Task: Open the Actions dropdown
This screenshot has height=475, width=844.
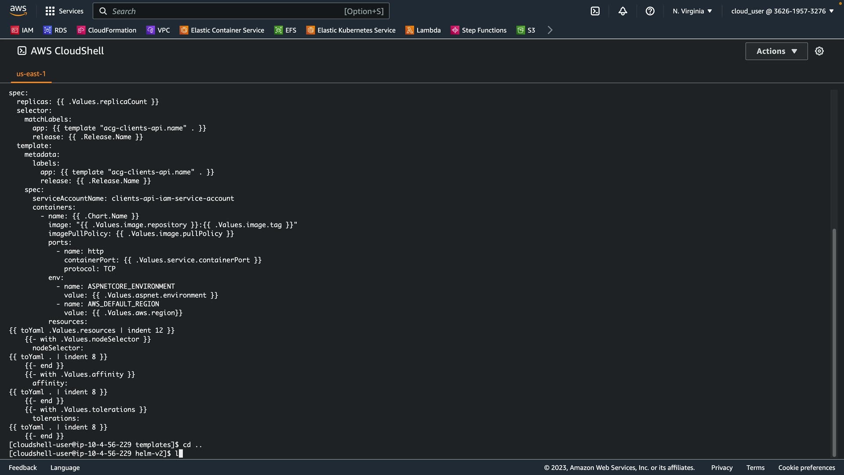Action: 776,51
